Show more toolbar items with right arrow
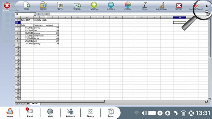 point(207,6)
